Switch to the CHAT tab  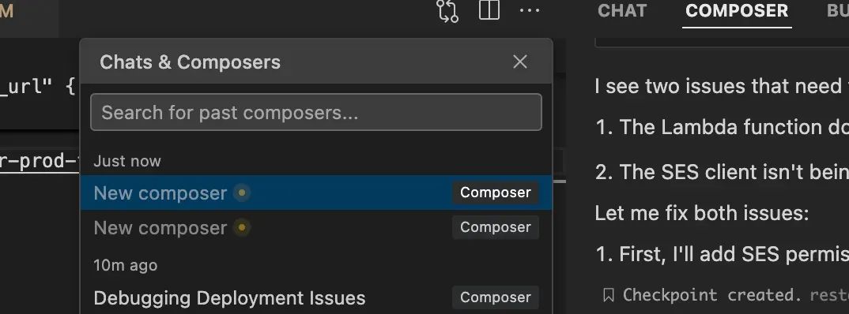point(622,11)
